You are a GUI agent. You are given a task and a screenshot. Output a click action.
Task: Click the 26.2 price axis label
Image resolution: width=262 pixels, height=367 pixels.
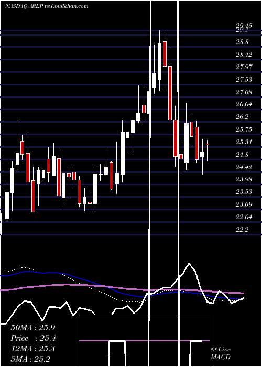(x=242, y=117)
